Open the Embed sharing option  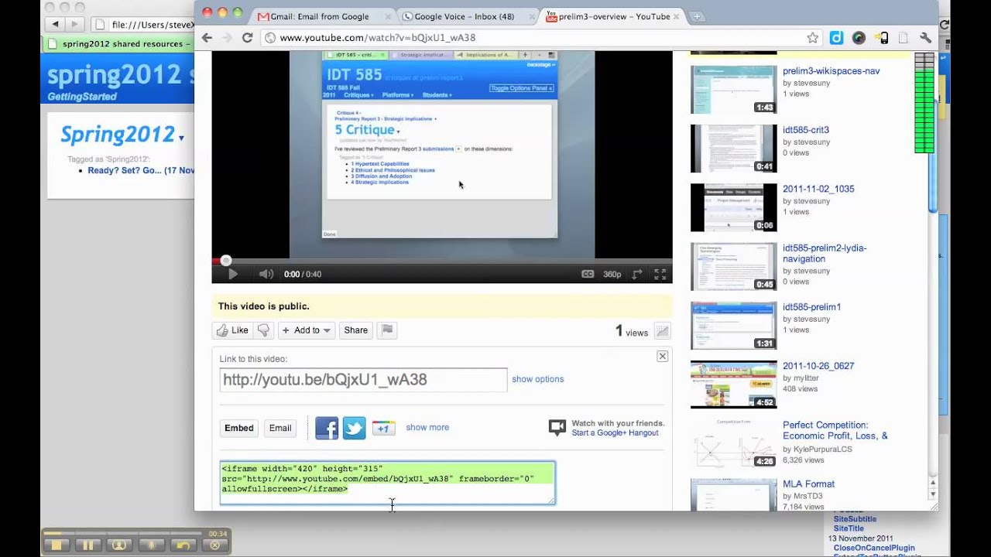tap(239, 428)
